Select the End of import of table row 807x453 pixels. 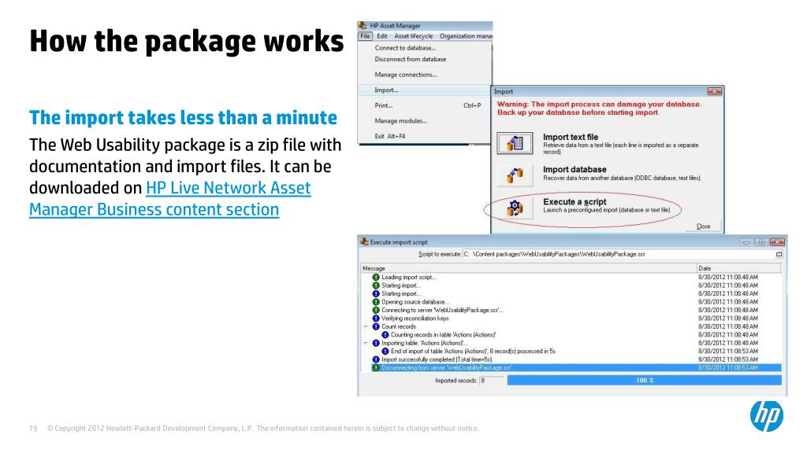(x=571, y=352)
